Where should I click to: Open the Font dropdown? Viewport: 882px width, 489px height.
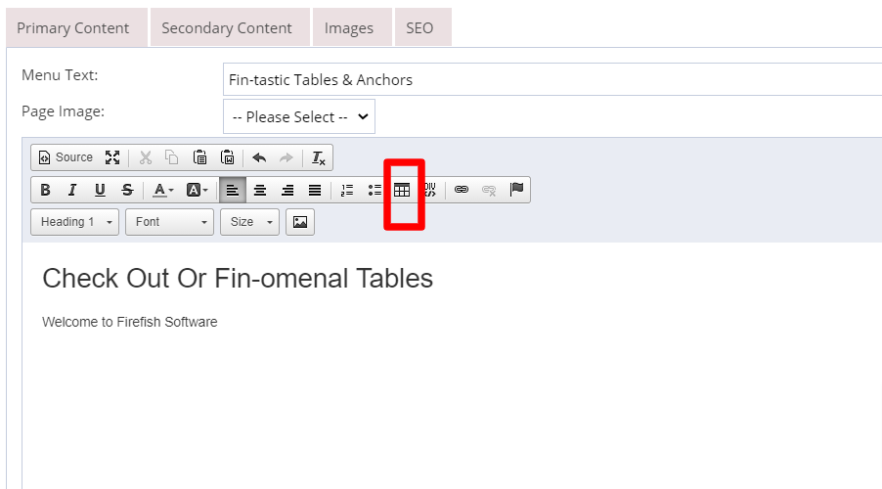pyautogui.click(x=169, y=222)
